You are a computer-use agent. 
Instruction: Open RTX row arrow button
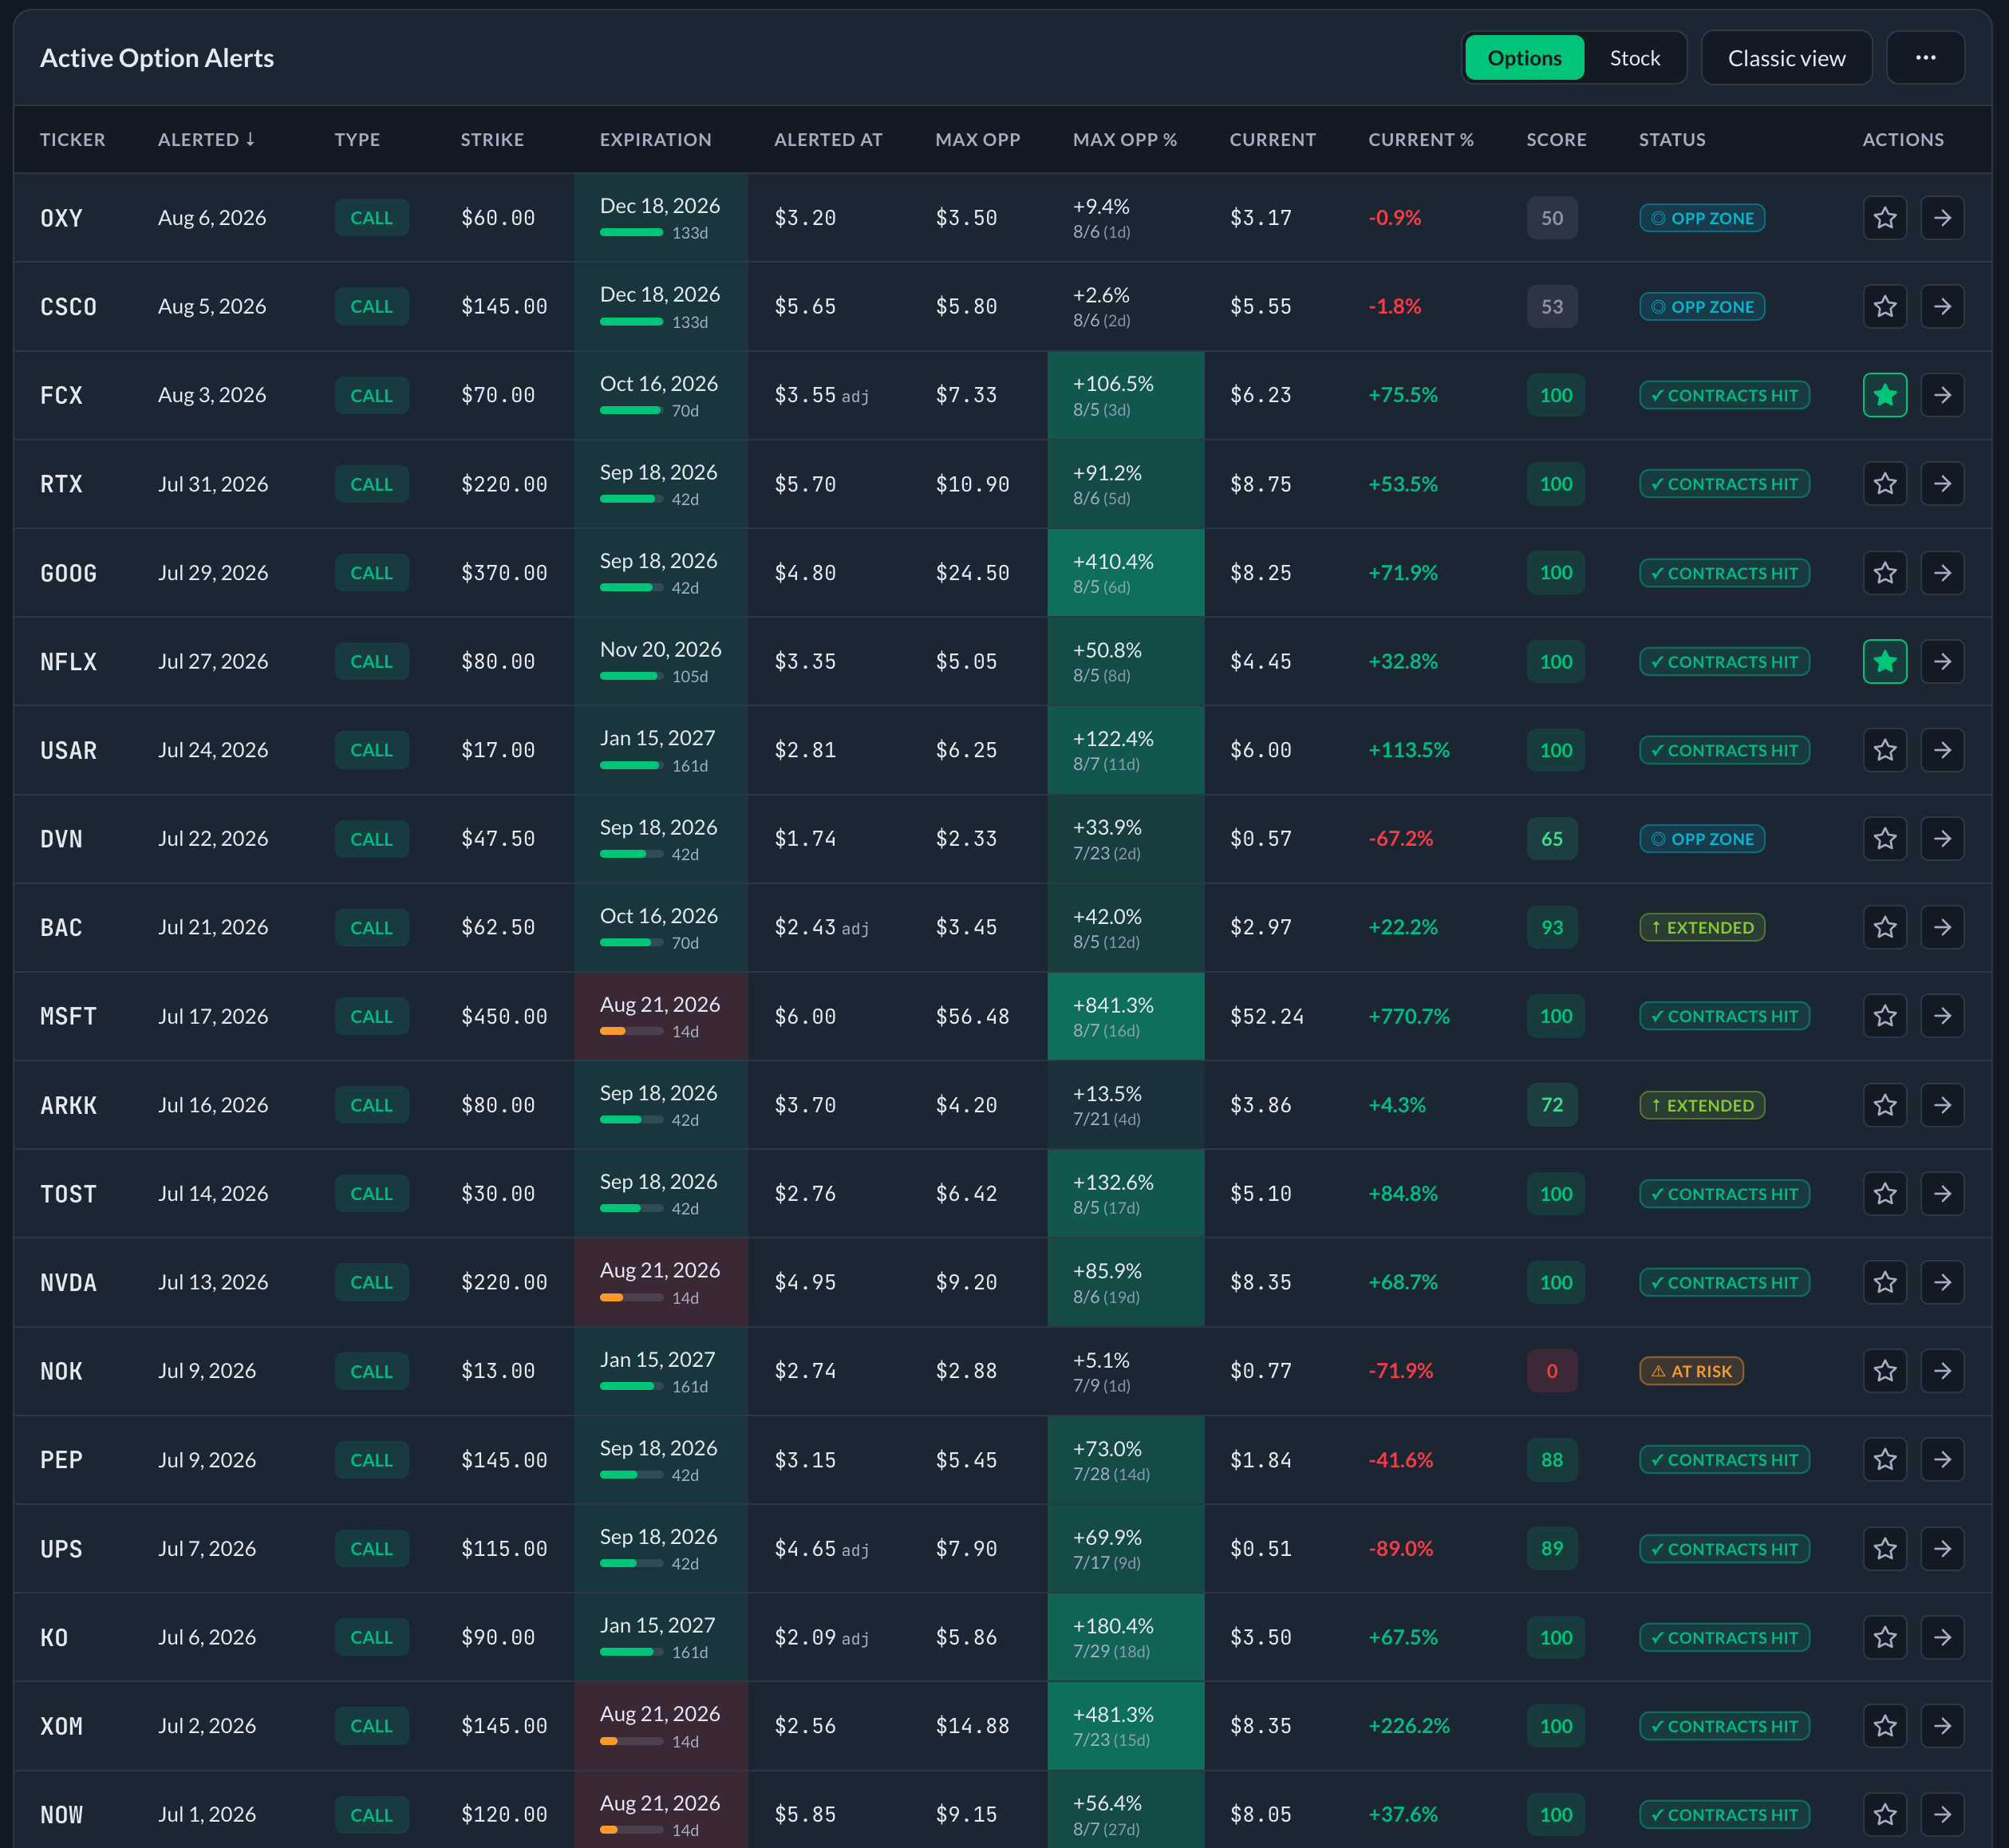point(1941,484)
